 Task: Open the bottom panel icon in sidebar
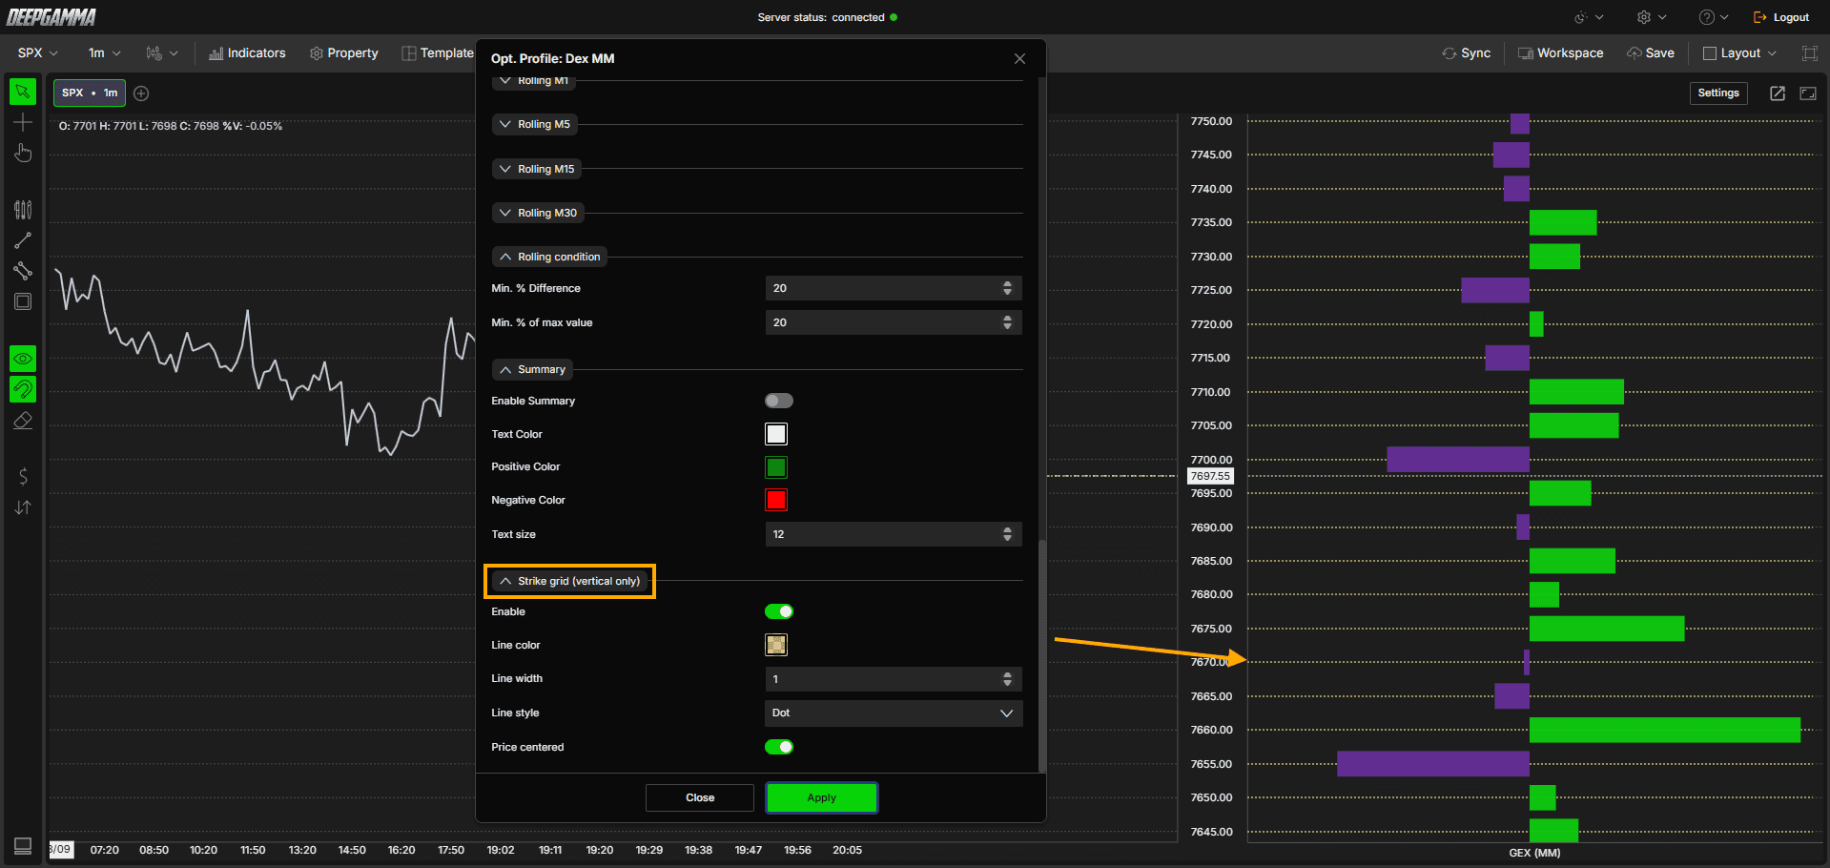coord(23,846)
